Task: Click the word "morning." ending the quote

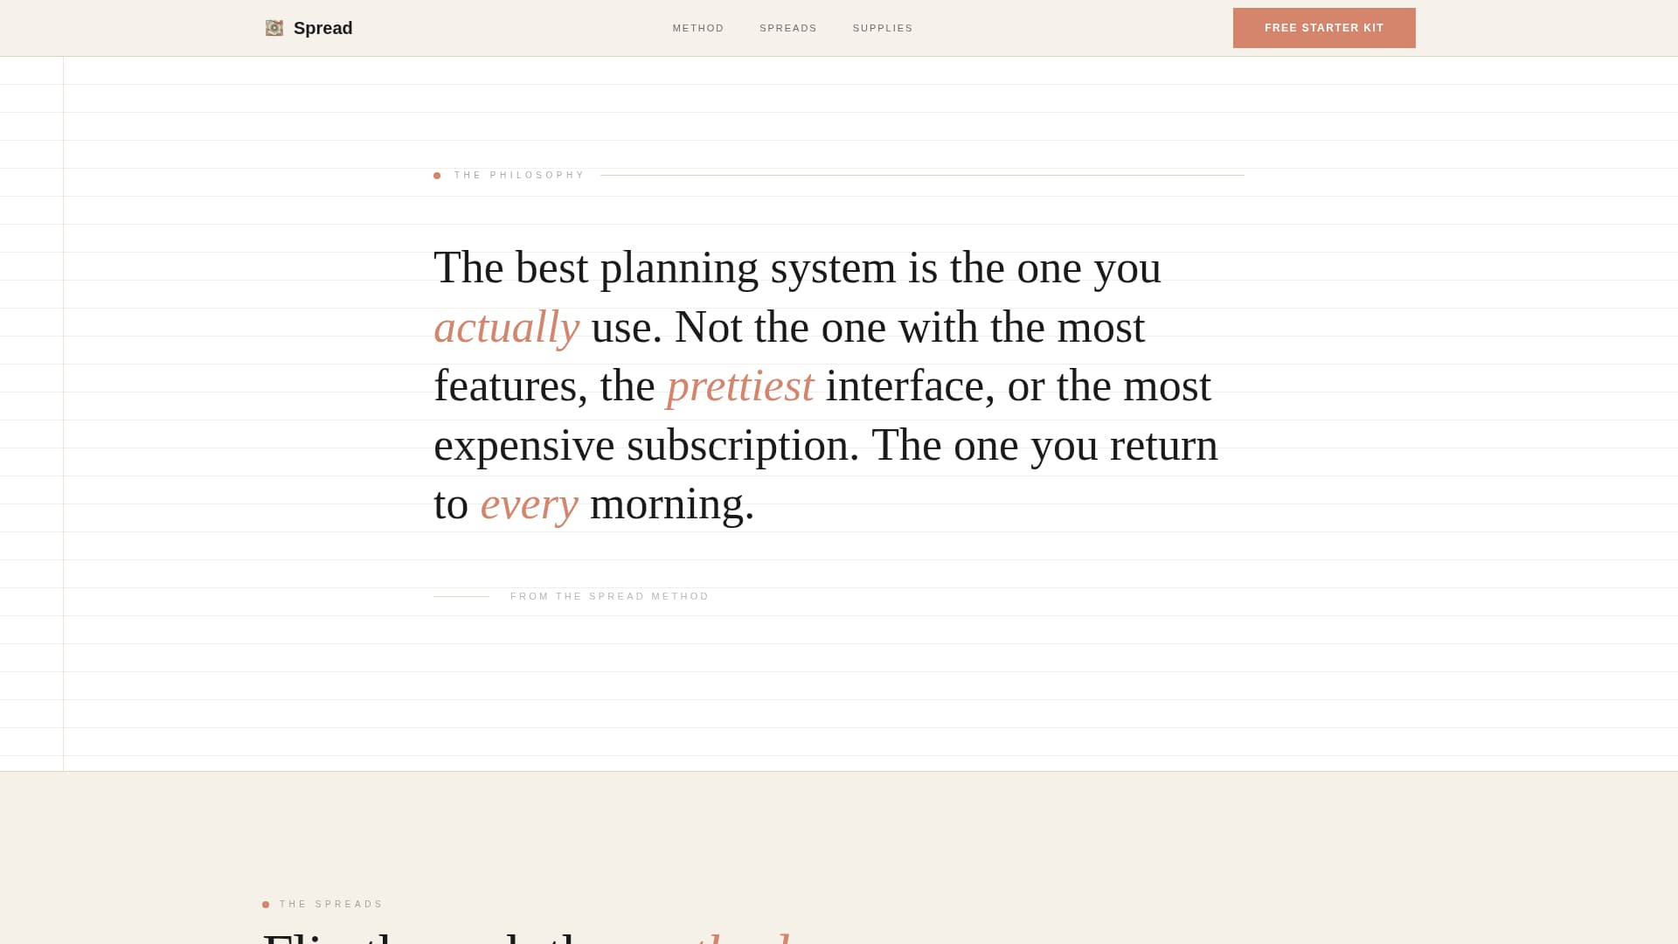Action: click(x=671, y=504)
